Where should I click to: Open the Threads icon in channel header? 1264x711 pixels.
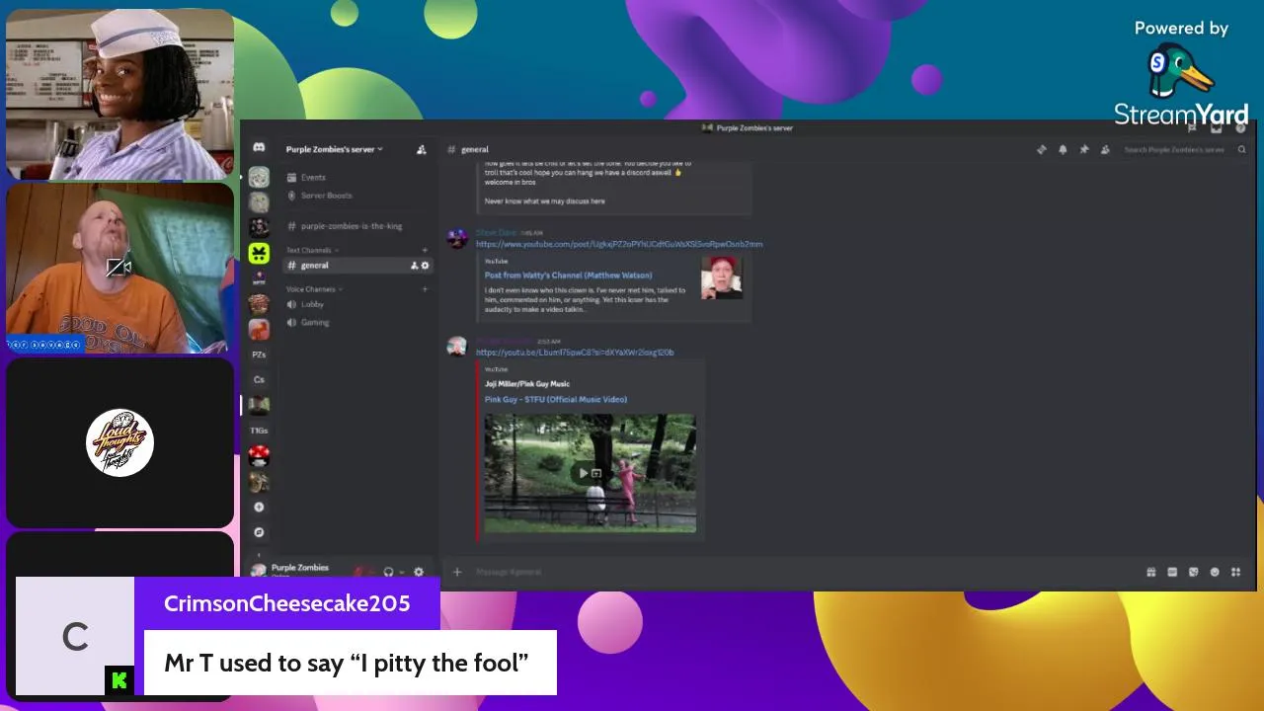point(1041,149)
